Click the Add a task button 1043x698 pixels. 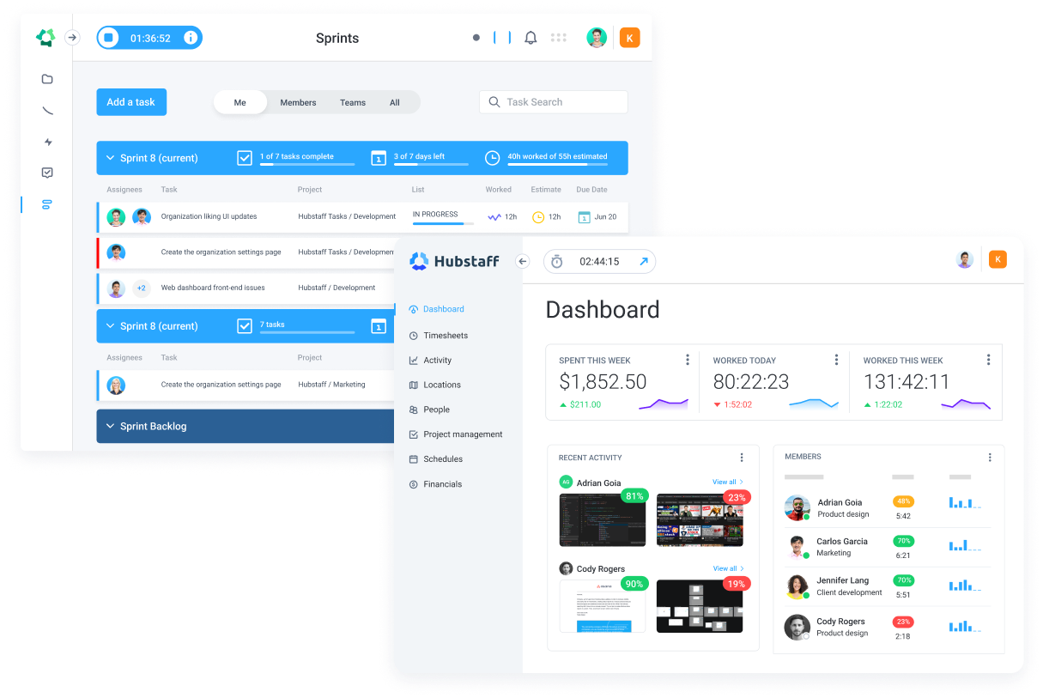130,101
